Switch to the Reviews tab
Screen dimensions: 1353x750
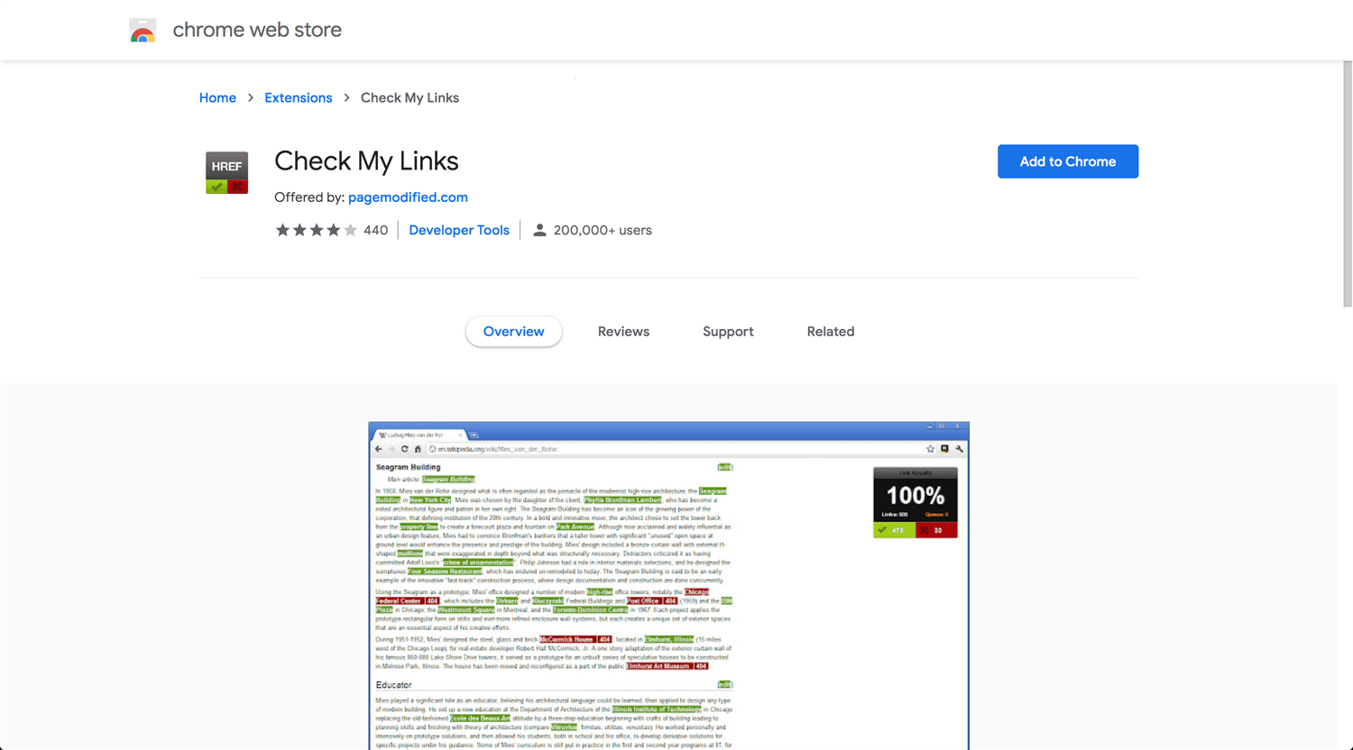pos(623,331)
